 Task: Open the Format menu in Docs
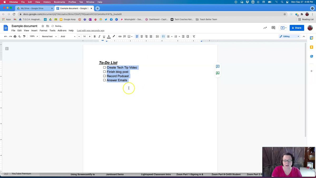[43, 31]
